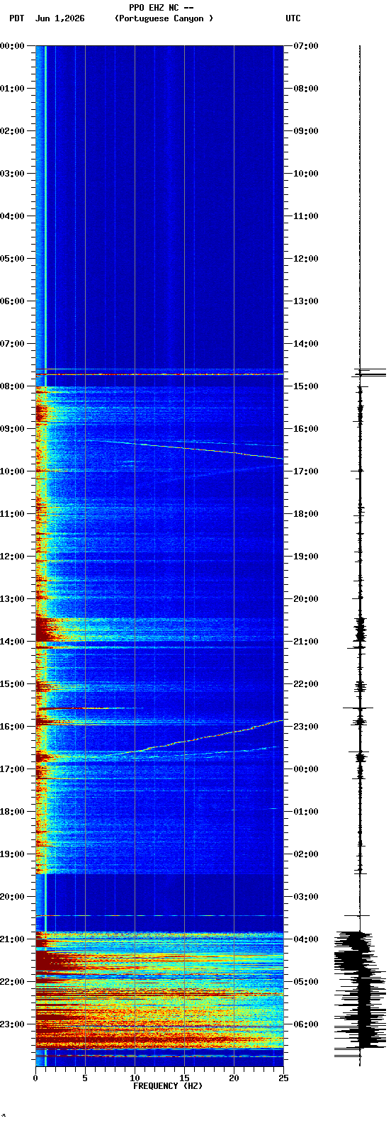
Task: Click the frequency axis tick label '20'
Action: tap(234, 1078)
